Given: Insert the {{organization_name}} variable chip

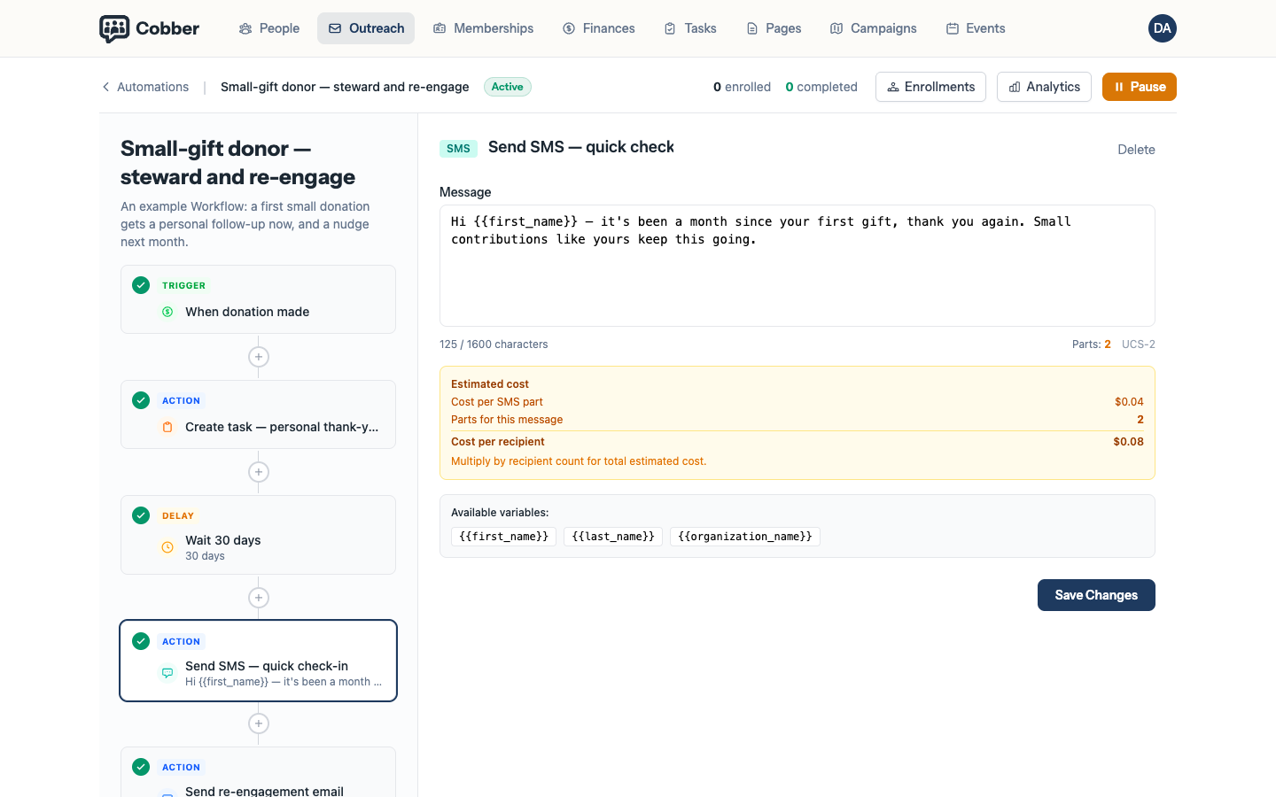Looking at the screenshot, I should pos(745,537).
